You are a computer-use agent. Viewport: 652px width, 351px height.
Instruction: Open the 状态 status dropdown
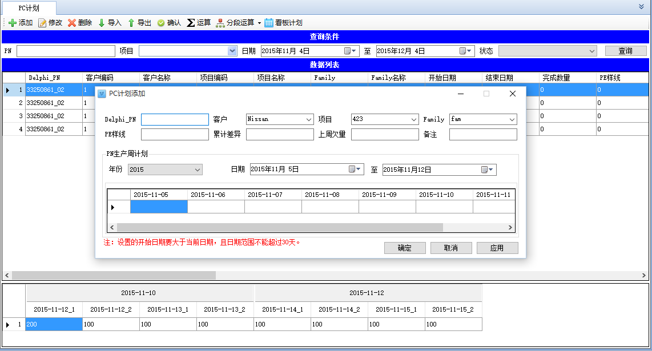click(x=591, y=51)
